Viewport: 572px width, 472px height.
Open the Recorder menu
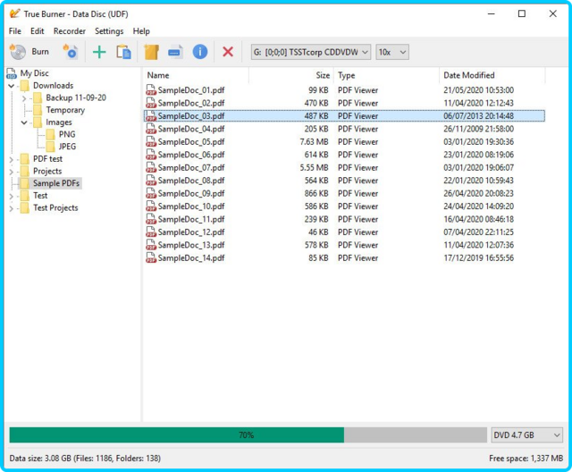[x=70, y=31]
